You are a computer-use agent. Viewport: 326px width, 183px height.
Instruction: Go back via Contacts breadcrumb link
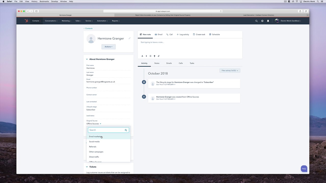(x=88, y=28)
